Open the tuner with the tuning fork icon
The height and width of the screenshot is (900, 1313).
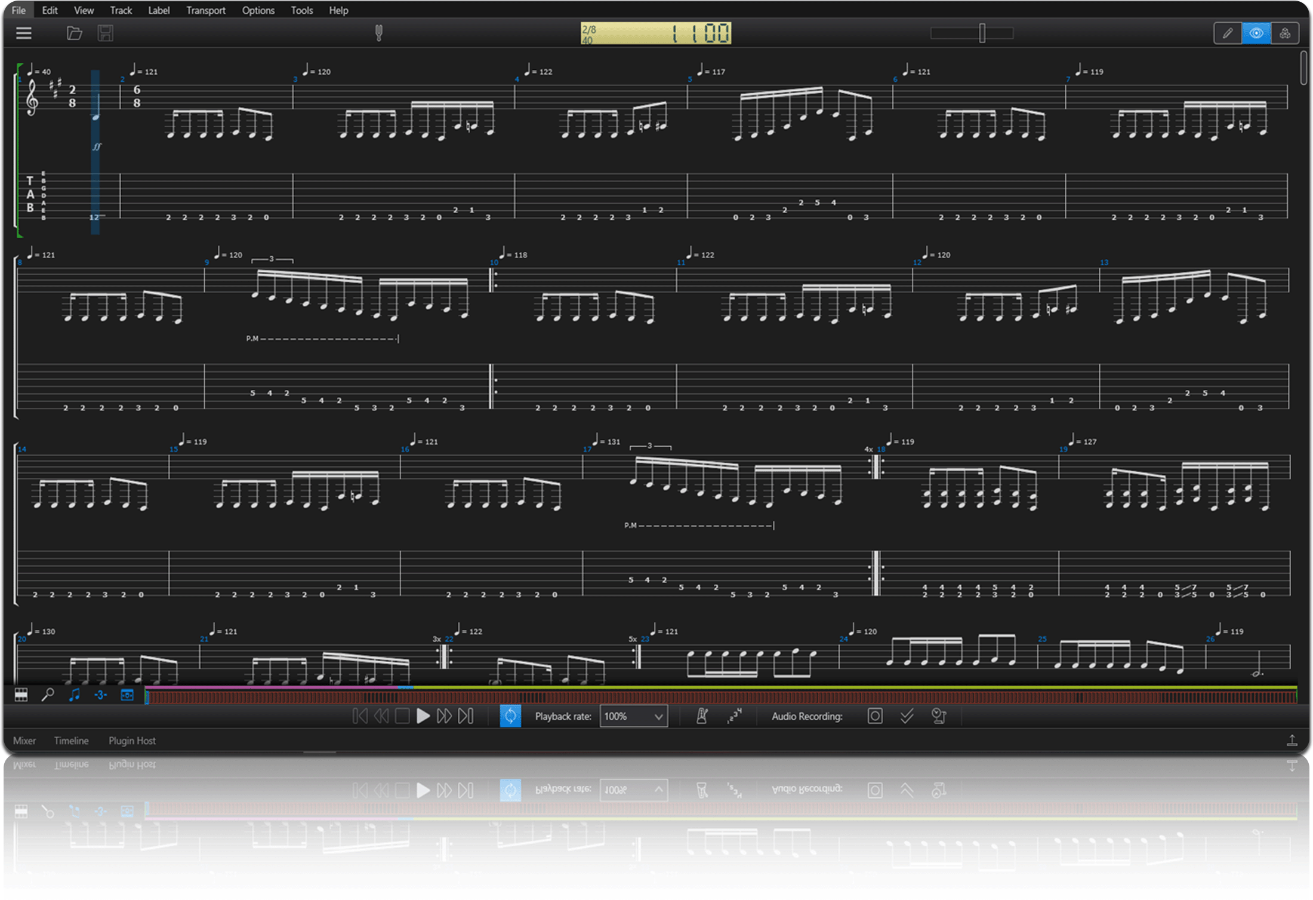coord(378,33)
